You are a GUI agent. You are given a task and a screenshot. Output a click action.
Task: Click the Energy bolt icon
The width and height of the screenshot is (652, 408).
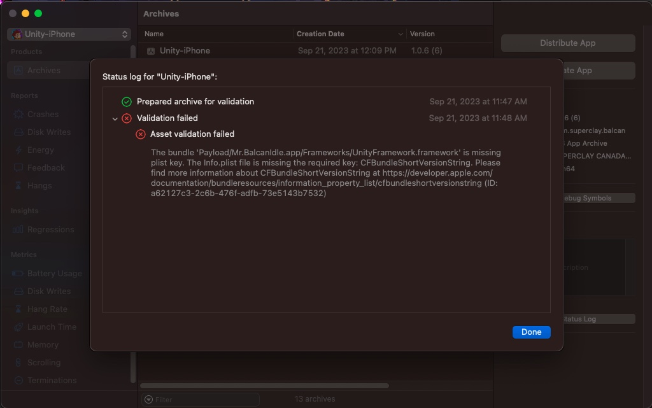[x=18, y=150]
